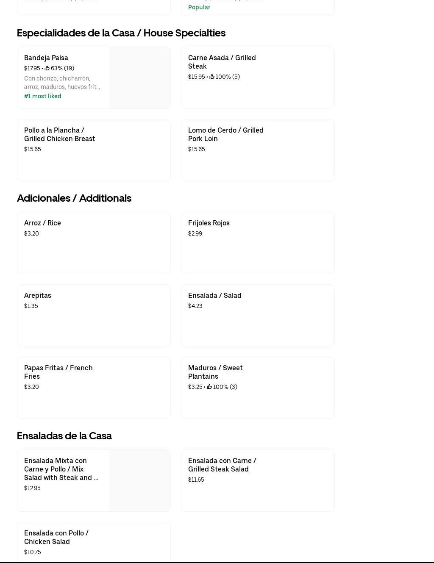Pick the Frijoles Rojos side
The width and height of the screenshot is (434, 563).
pos(209,223)
